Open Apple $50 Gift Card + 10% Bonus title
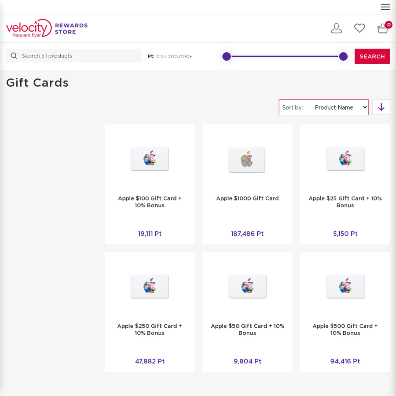Screen dimensions: 396x396 click(x=247, y=330)
